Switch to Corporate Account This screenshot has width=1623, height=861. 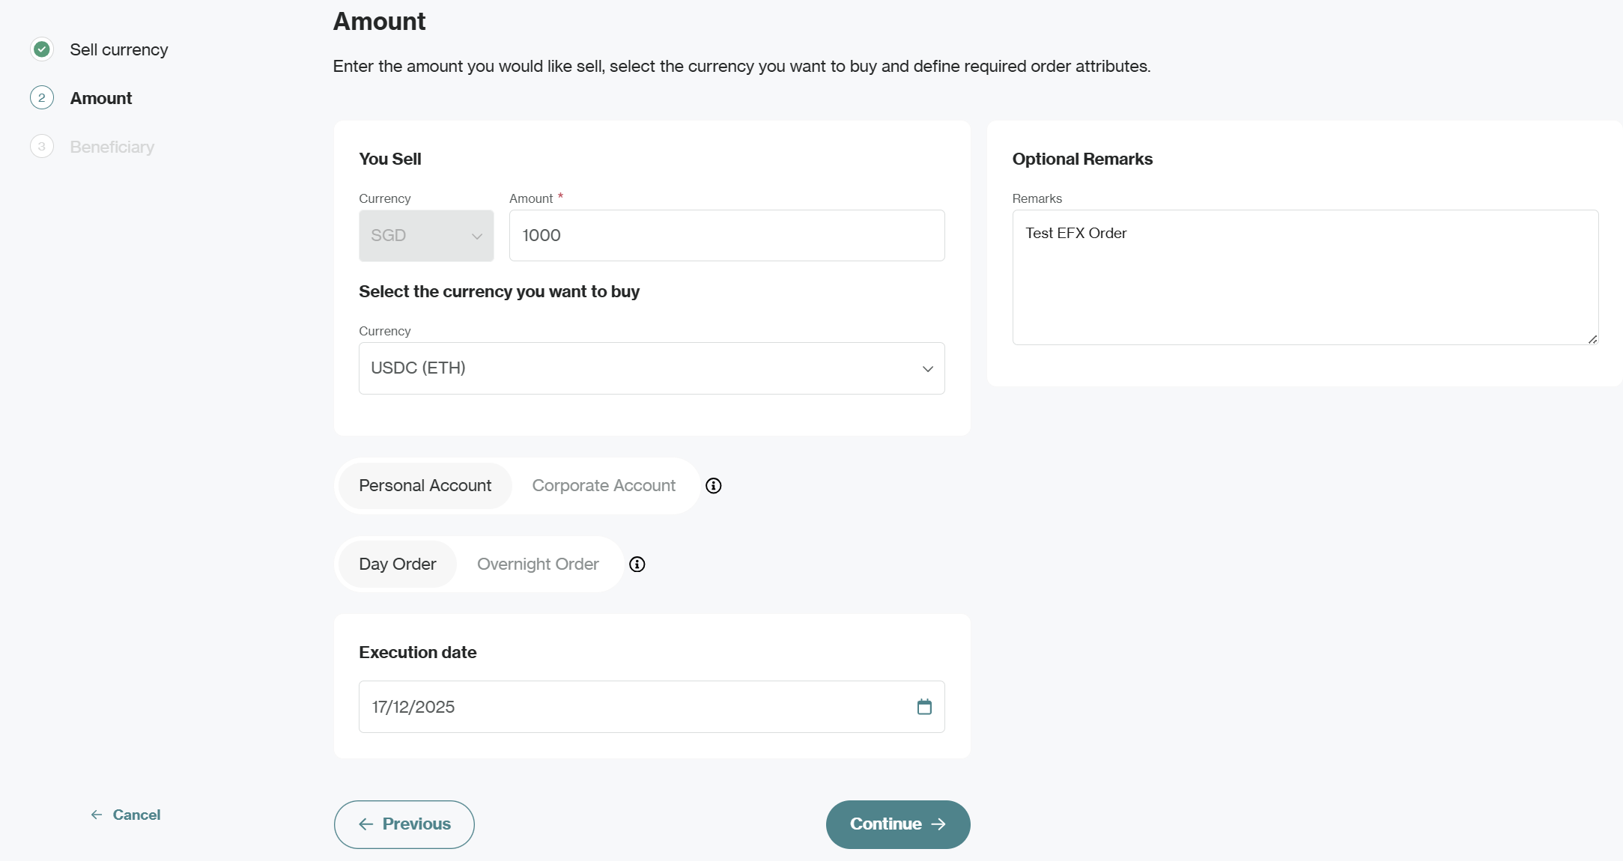pos(604,486)
